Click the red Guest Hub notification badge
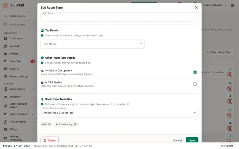Screen dimensions: 239x149 (33, 61)
